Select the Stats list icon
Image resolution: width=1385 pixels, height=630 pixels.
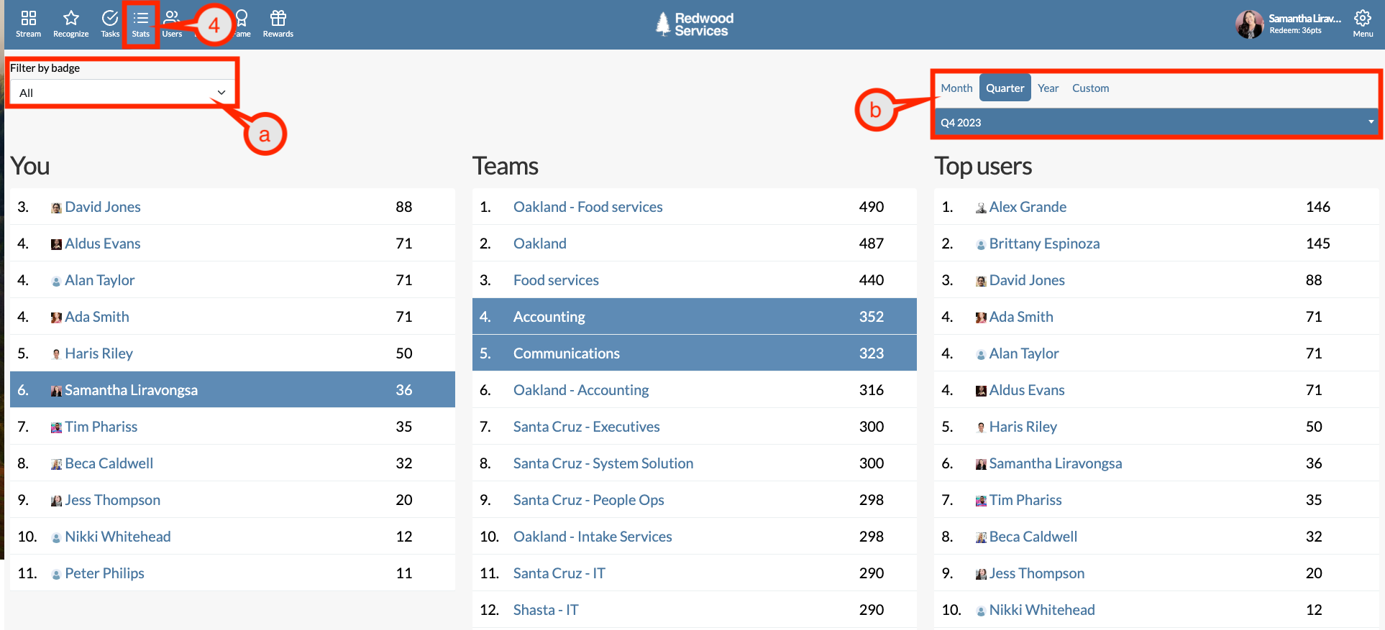click(x=141, y=19)
